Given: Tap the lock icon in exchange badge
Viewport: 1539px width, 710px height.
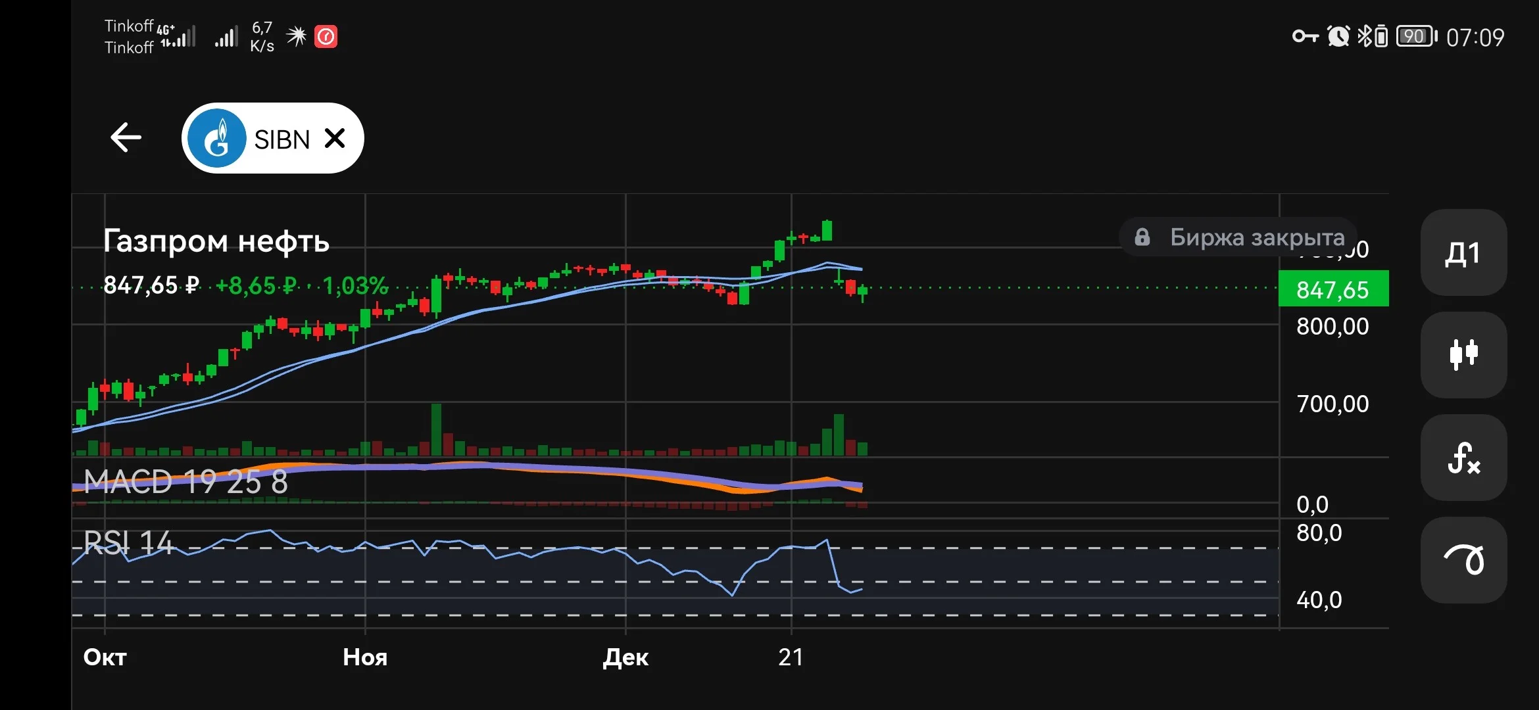Looking at the screenshot, I should 1142,237.
